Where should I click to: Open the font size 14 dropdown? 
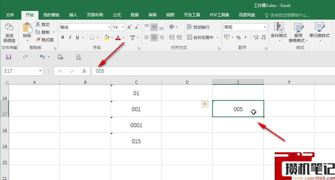[x=123, y=27]
